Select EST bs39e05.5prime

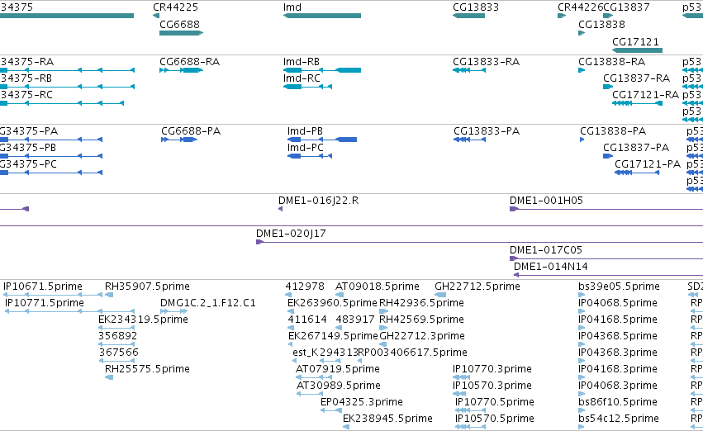(x=582, y=295)
